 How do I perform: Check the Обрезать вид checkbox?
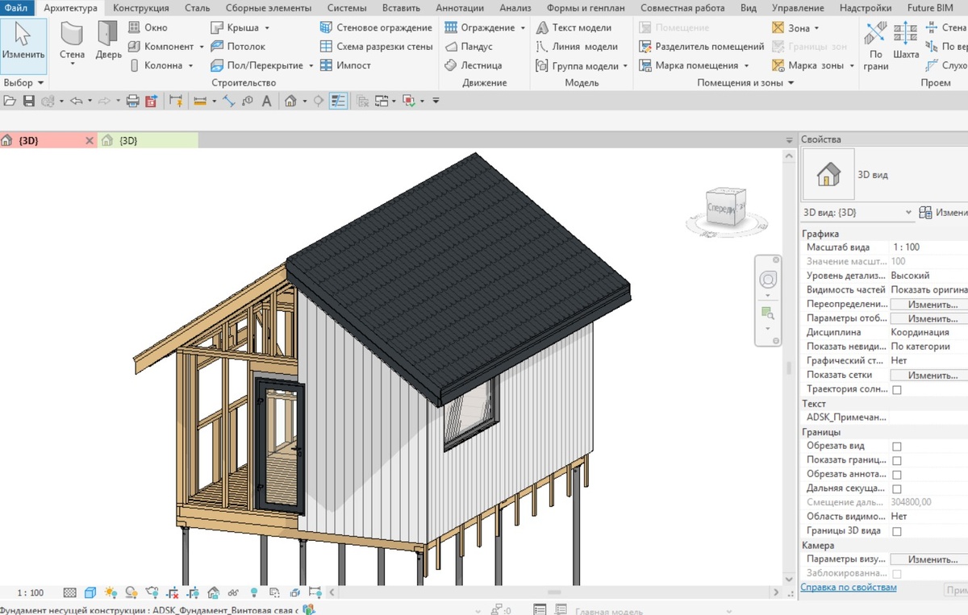coord(898,446)
